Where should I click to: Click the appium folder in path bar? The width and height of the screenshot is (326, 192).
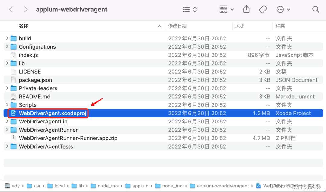coord(137,186)
